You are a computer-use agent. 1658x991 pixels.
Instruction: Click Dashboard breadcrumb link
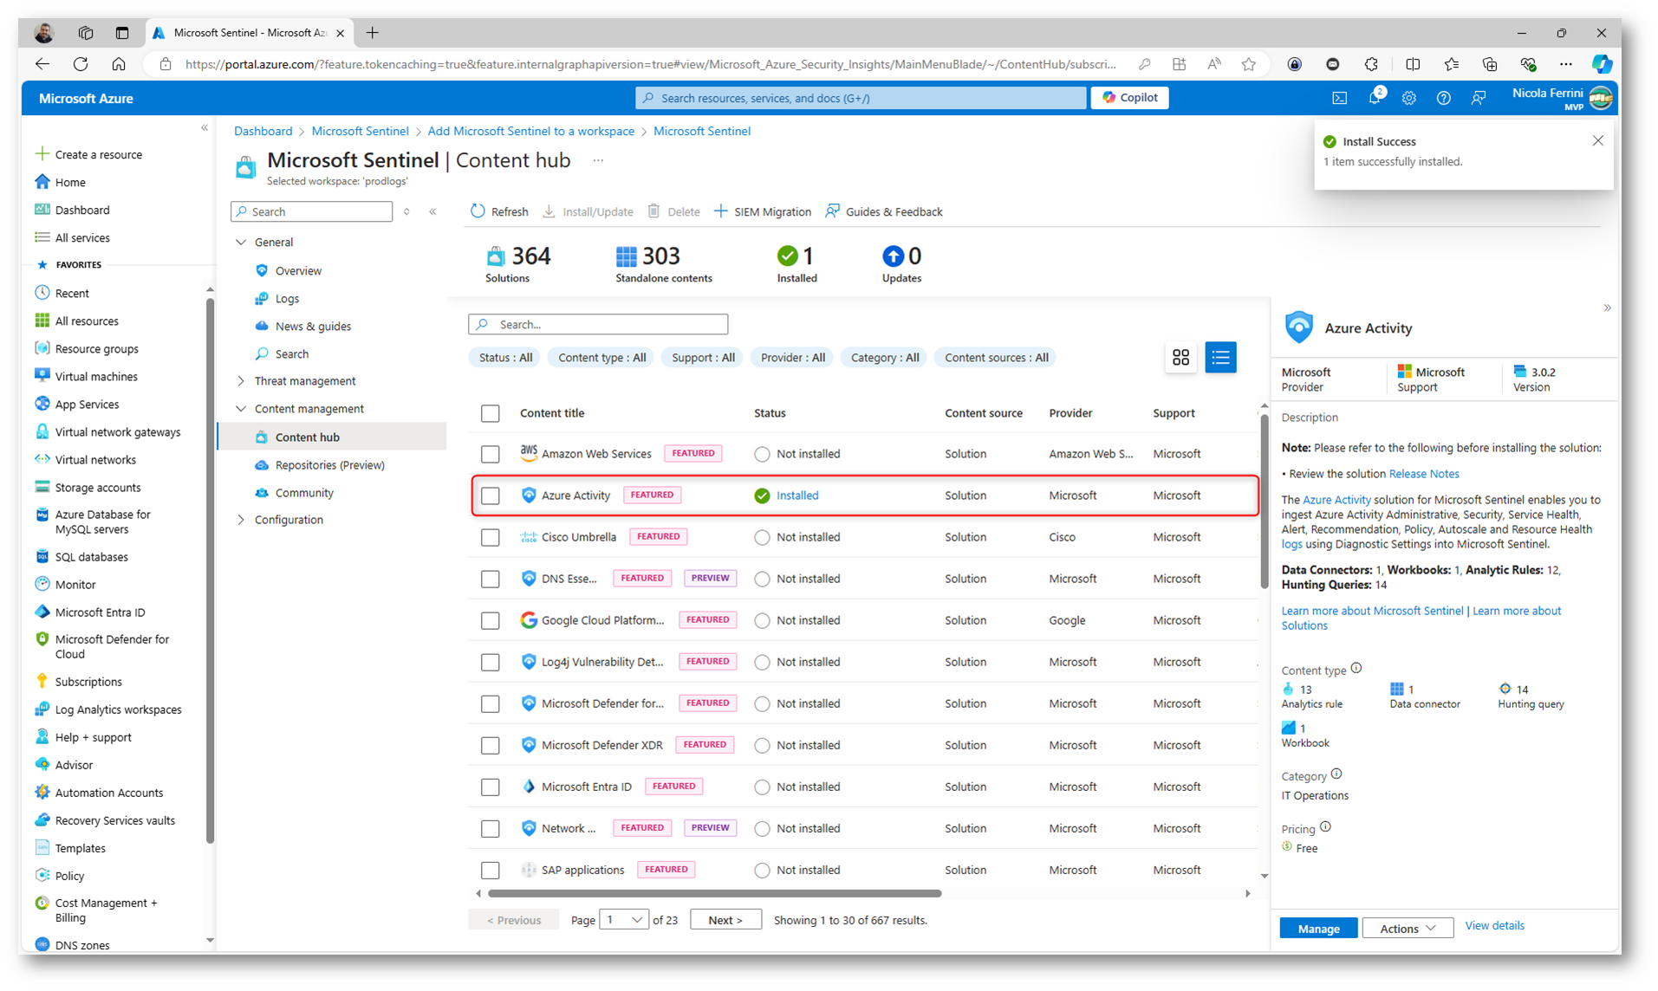pyautogui.click(x=263, y=131)
